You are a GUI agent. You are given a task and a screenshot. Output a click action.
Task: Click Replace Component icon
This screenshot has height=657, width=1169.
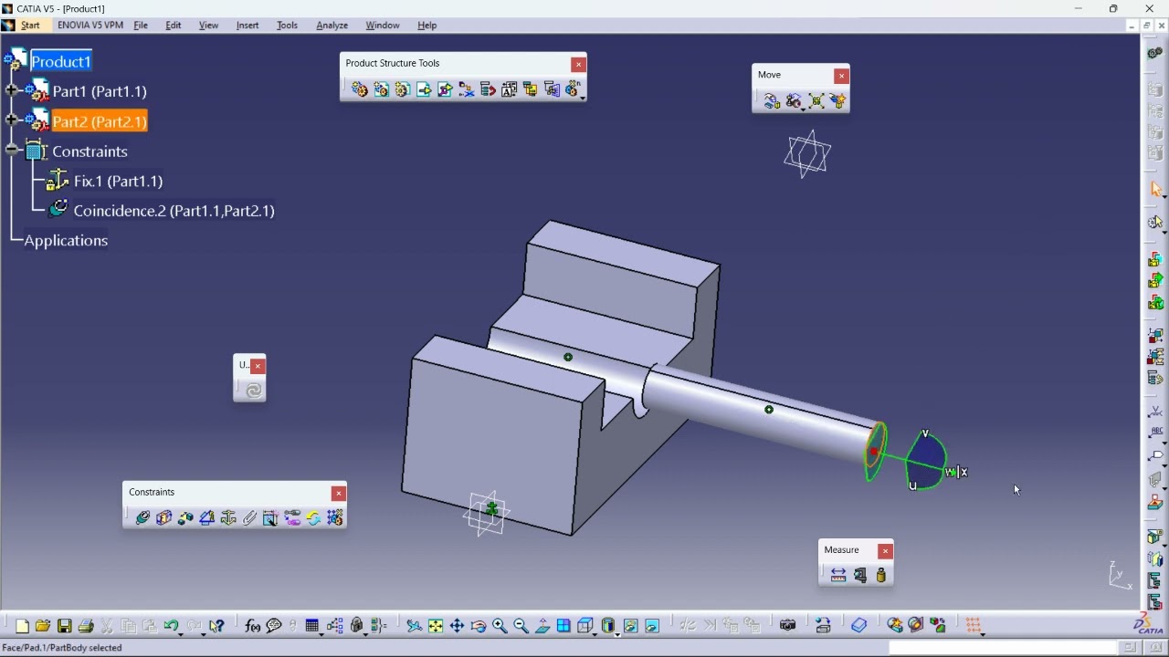(x=467, y=89)
